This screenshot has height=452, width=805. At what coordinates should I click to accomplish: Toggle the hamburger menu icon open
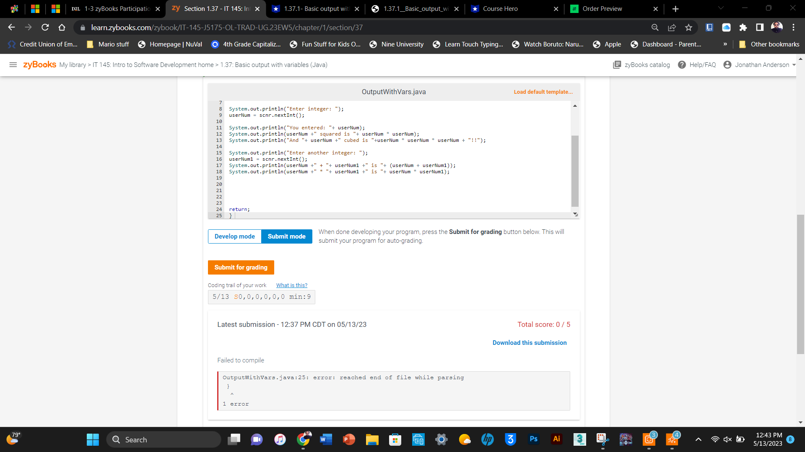(x=13, y=64)
